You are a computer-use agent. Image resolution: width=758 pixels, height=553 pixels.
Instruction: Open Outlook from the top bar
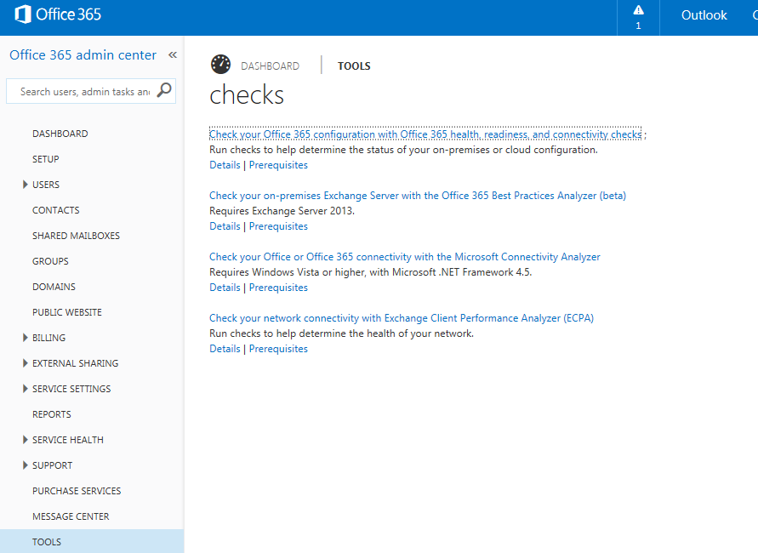[704, 15]
